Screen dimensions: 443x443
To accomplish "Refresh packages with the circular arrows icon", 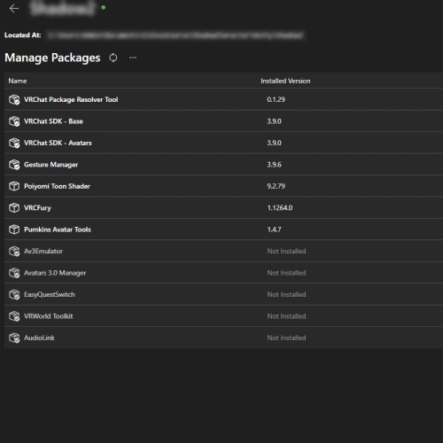I will point(113,58).
